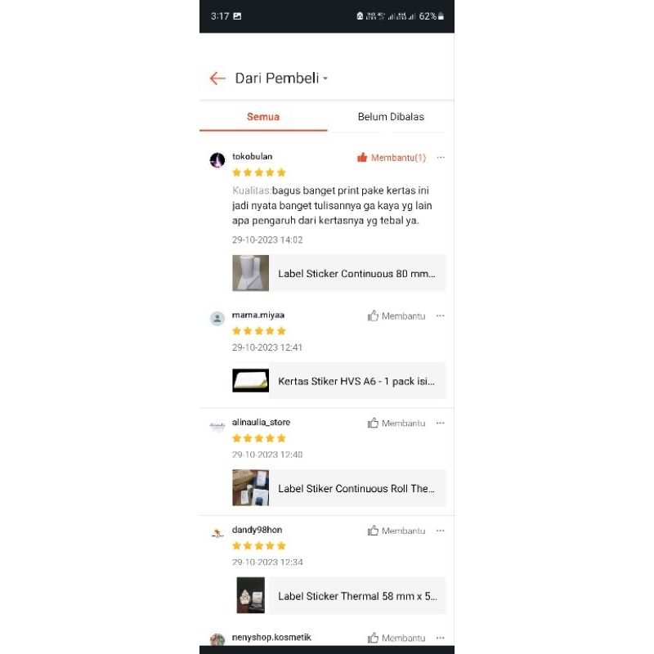The image size is (654, 654).
Task: Open the Kertas Stiker HVS A6 thumbnail
Action: click(251, 381)
